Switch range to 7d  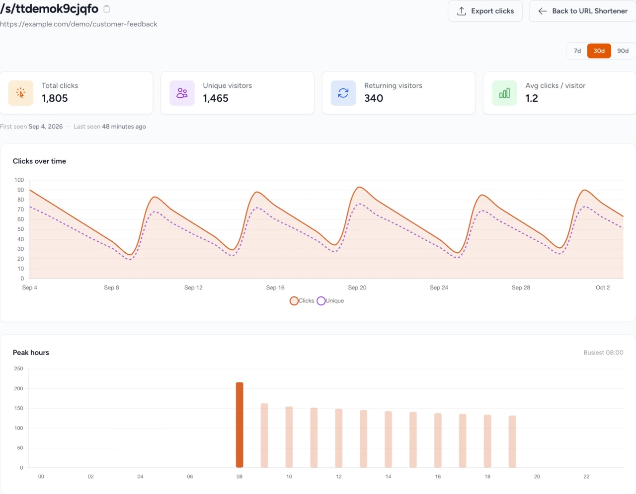[577, 51]
